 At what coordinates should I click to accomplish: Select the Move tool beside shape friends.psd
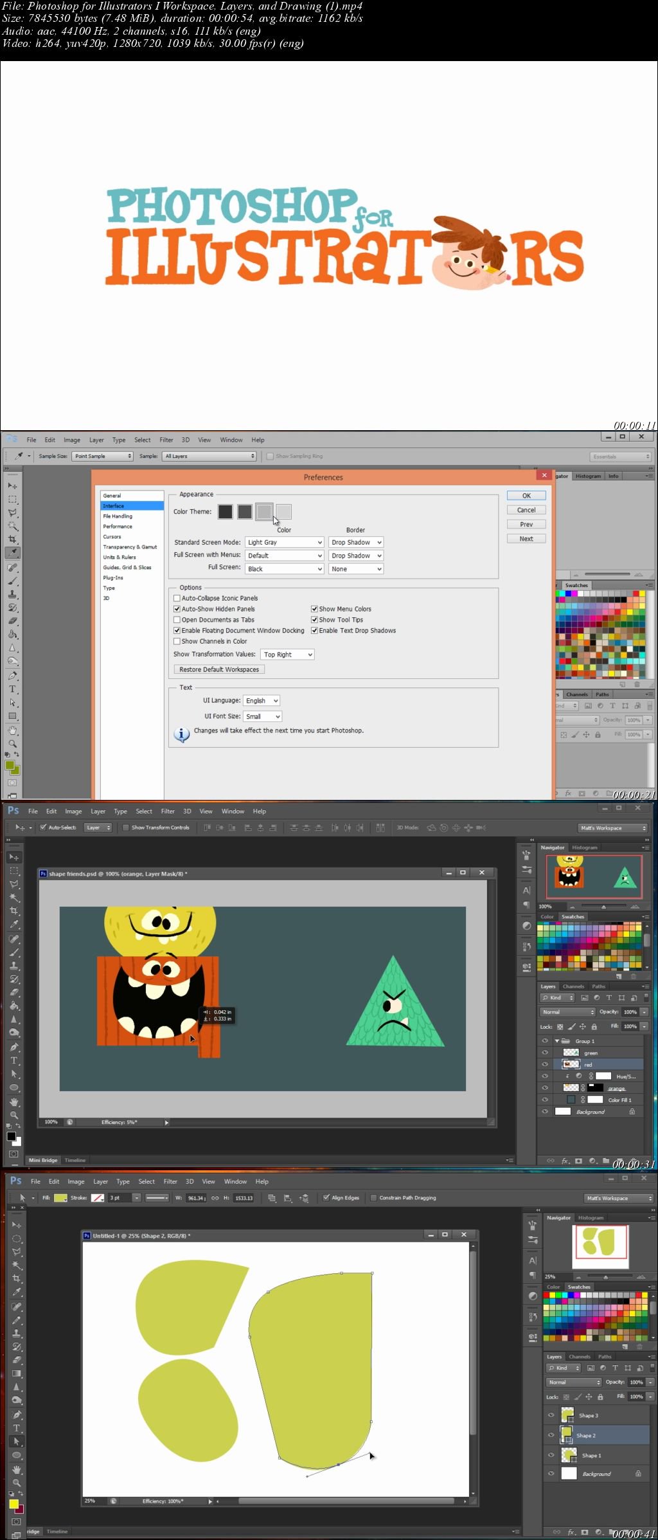(13, 857)
